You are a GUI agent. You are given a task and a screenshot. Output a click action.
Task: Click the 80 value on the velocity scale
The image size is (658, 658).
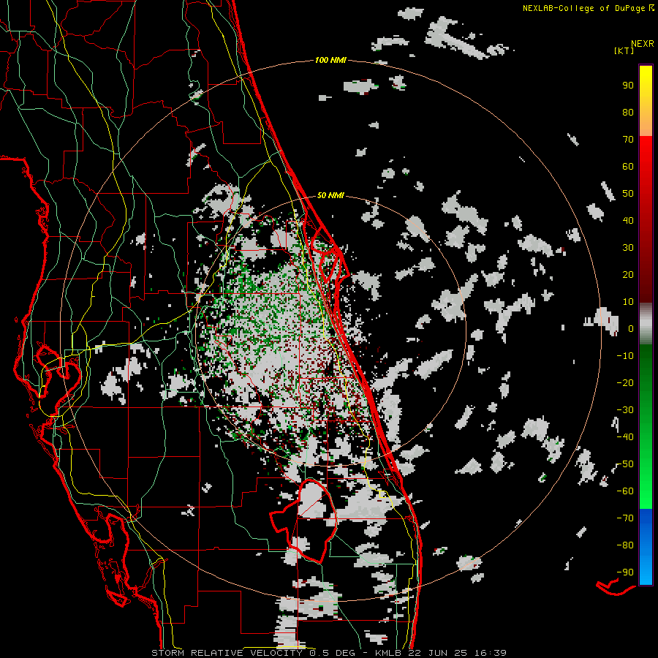[628, 113]
